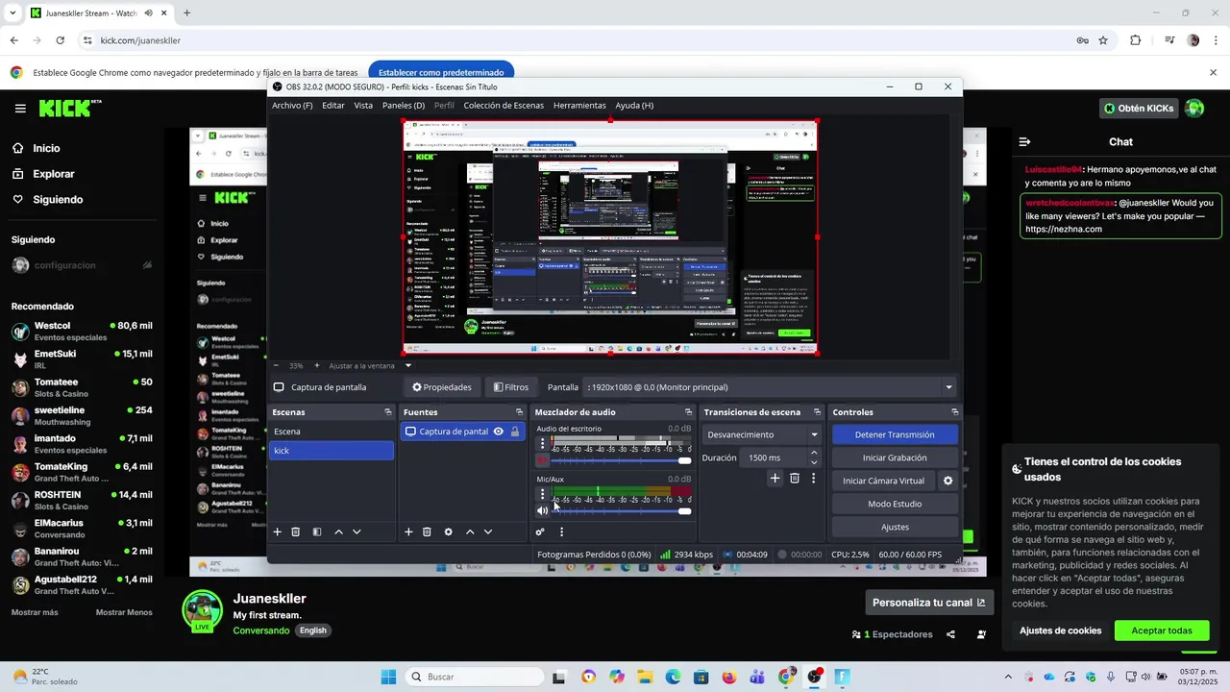
Task: Increase Duración value with up arrow
Action: tap(814, 453)
